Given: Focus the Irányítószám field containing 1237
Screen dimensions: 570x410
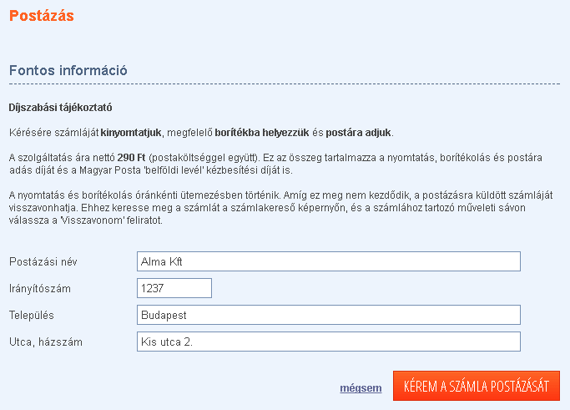Looking at the screenshot, I should 174,288.
